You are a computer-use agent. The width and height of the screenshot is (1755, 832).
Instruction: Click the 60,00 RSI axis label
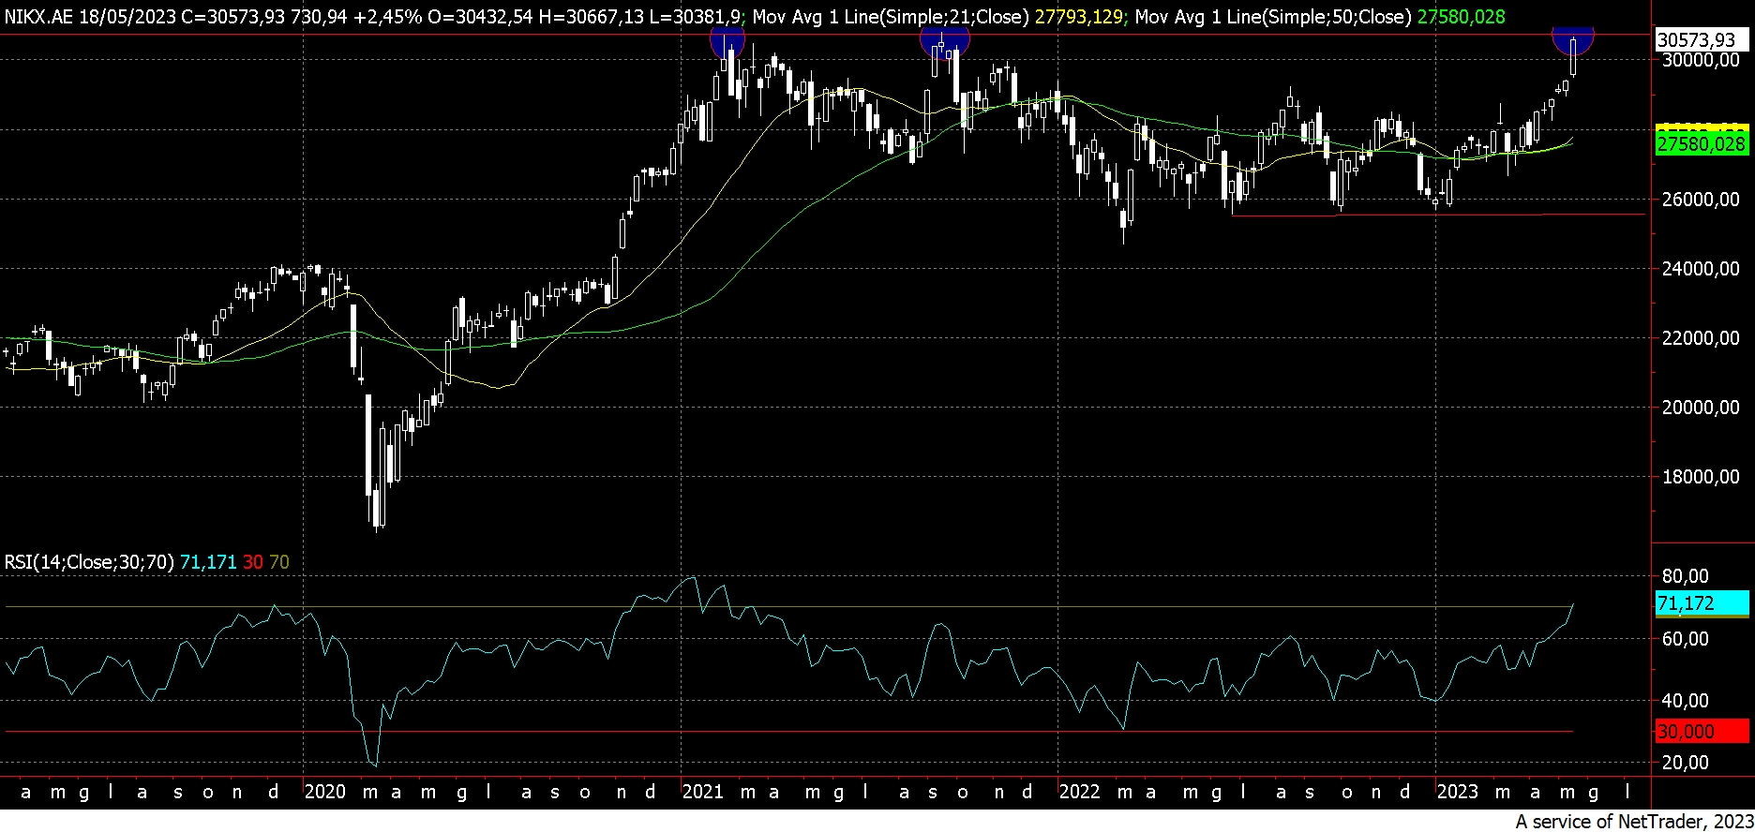click(1685, 639)
